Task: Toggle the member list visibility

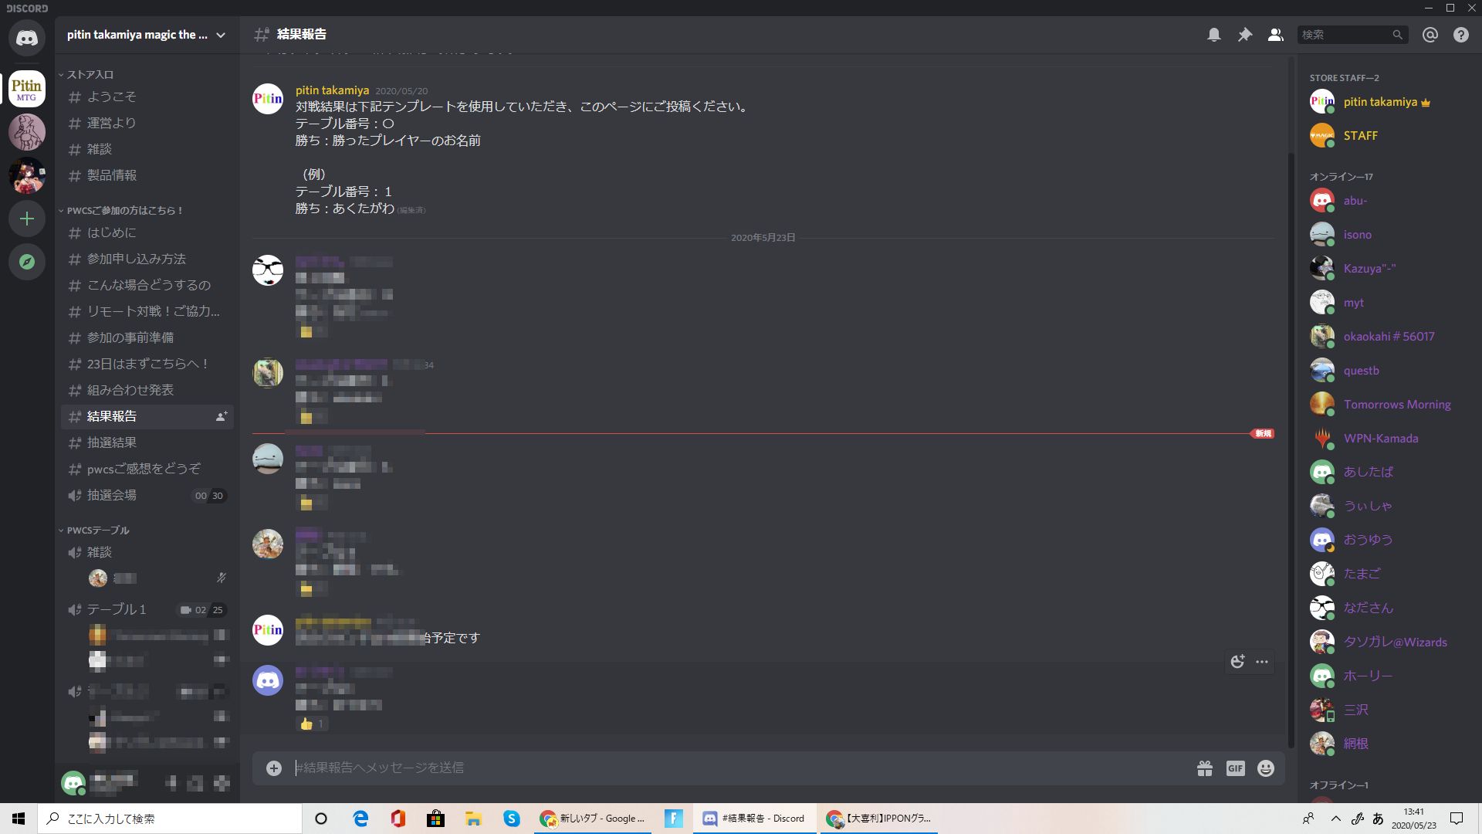Action: (x=1275, y=34)
